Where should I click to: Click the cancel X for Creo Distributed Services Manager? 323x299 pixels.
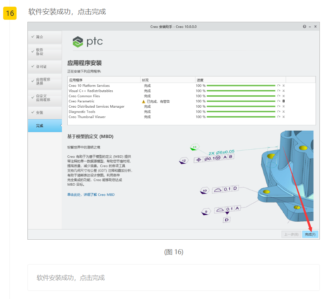[x=284, y=106]
